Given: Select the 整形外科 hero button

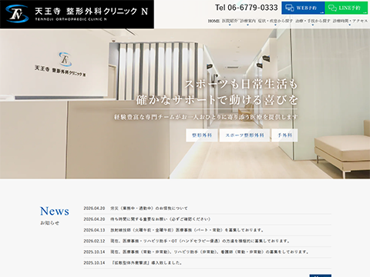Looking at the screenshot, I should [x=202, y=135].
